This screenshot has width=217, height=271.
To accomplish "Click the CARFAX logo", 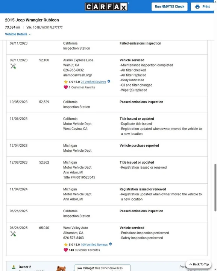I will [x=106, y=7].
